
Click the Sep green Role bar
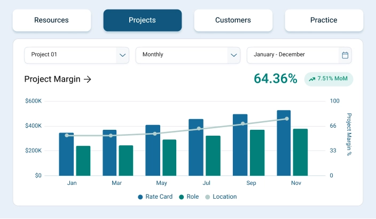(x=257, y=153)
